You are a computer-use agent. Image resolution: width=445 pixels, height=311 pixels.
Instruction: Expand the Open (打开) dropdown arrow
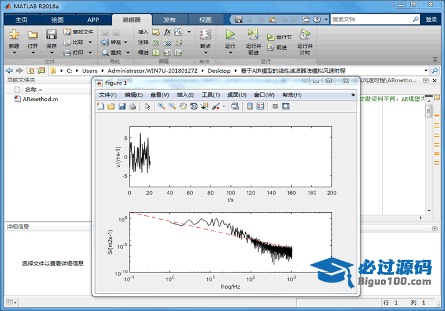click(33, 53)
